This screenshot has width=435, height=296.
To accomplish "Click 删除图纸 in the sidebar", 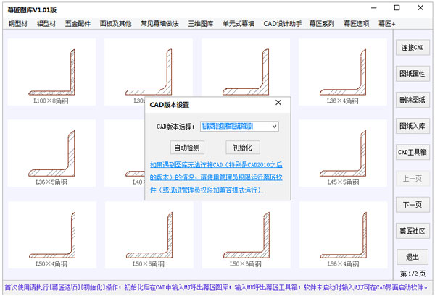I will click(412, 100).
